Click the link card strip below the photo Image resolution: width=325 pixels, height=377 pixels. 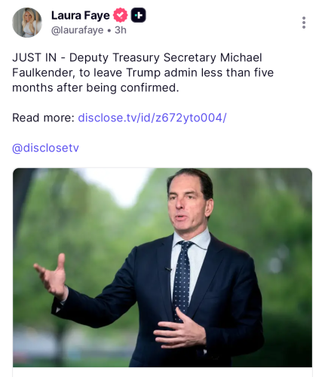[x=162, y=372]
